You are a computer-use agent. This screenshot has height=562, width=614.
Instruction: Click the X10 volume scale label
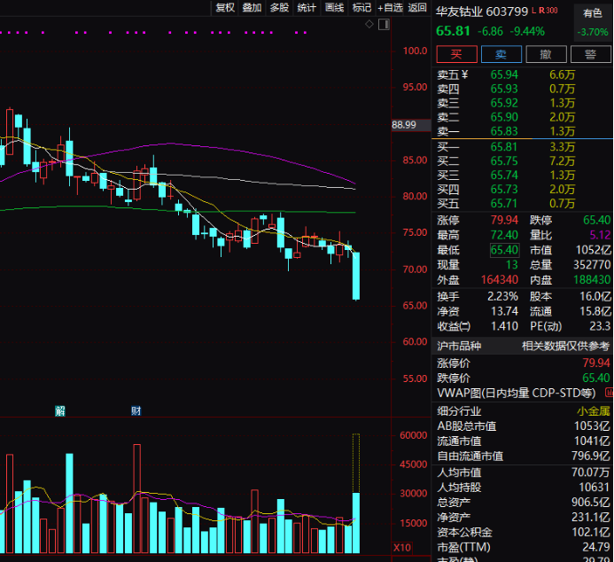[402, 548]
